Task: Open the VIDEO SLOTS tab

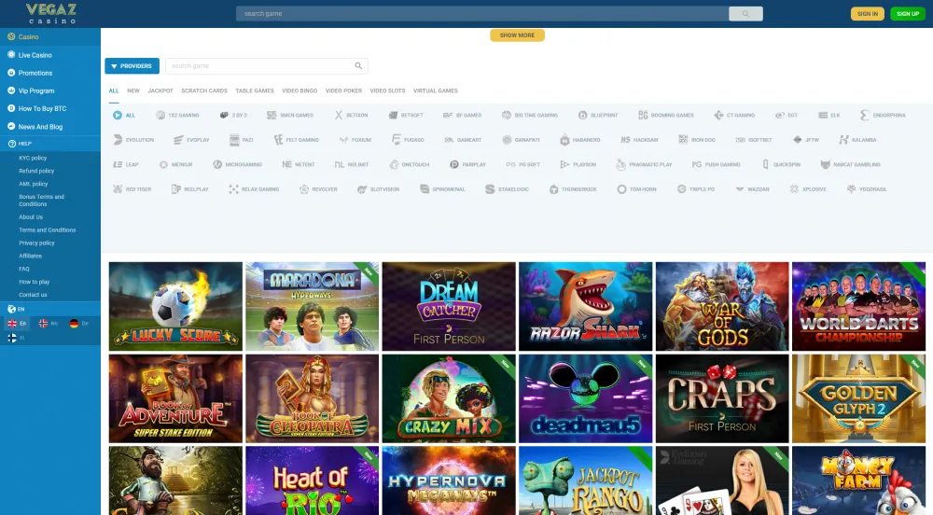Action: point(387,91)
